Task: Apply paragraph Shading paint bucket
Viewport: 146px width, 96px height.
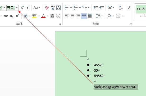Action: (109, 16)
